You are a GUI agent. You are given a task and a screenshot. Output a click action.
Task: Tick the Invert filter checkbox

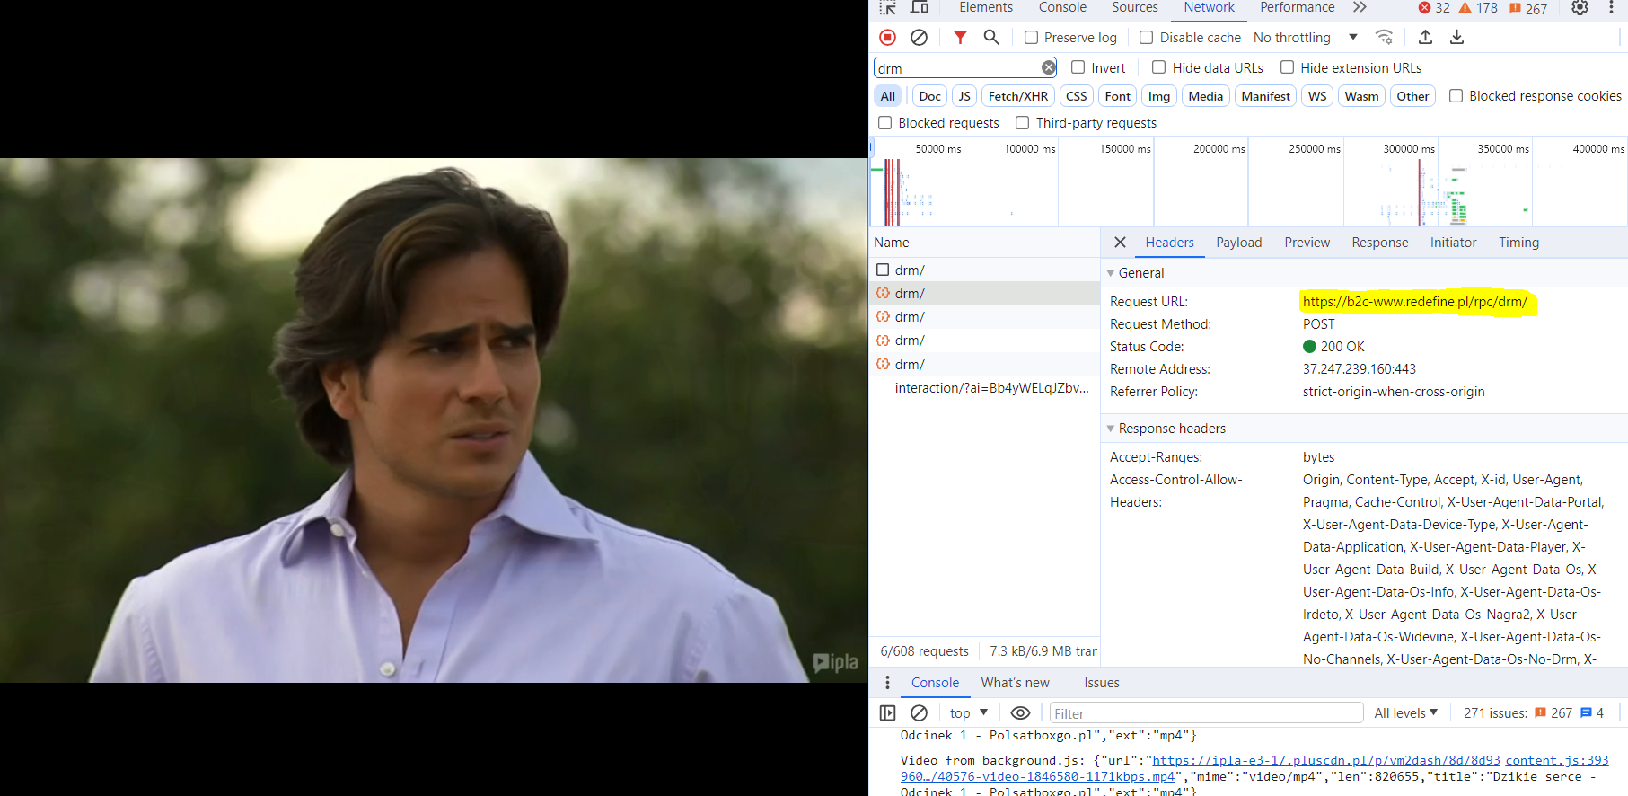1078,67
